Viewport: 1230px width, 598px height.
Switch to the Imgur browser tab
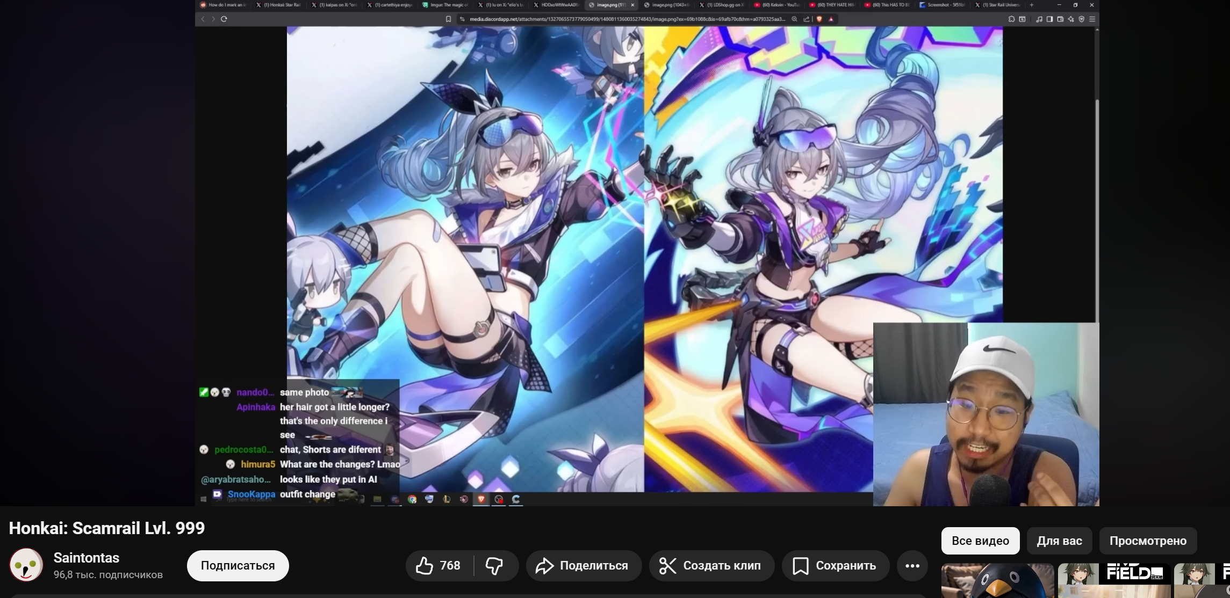click(445, 5)
